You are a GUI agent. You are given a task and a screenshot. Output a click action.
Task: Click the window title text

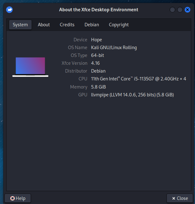click(99, 10)
